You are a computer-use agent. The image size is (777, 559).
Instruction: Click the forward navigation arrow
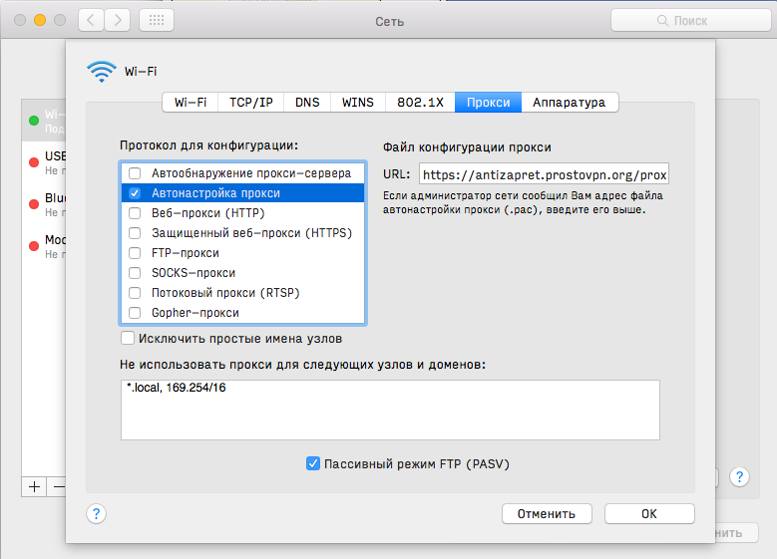118,20
